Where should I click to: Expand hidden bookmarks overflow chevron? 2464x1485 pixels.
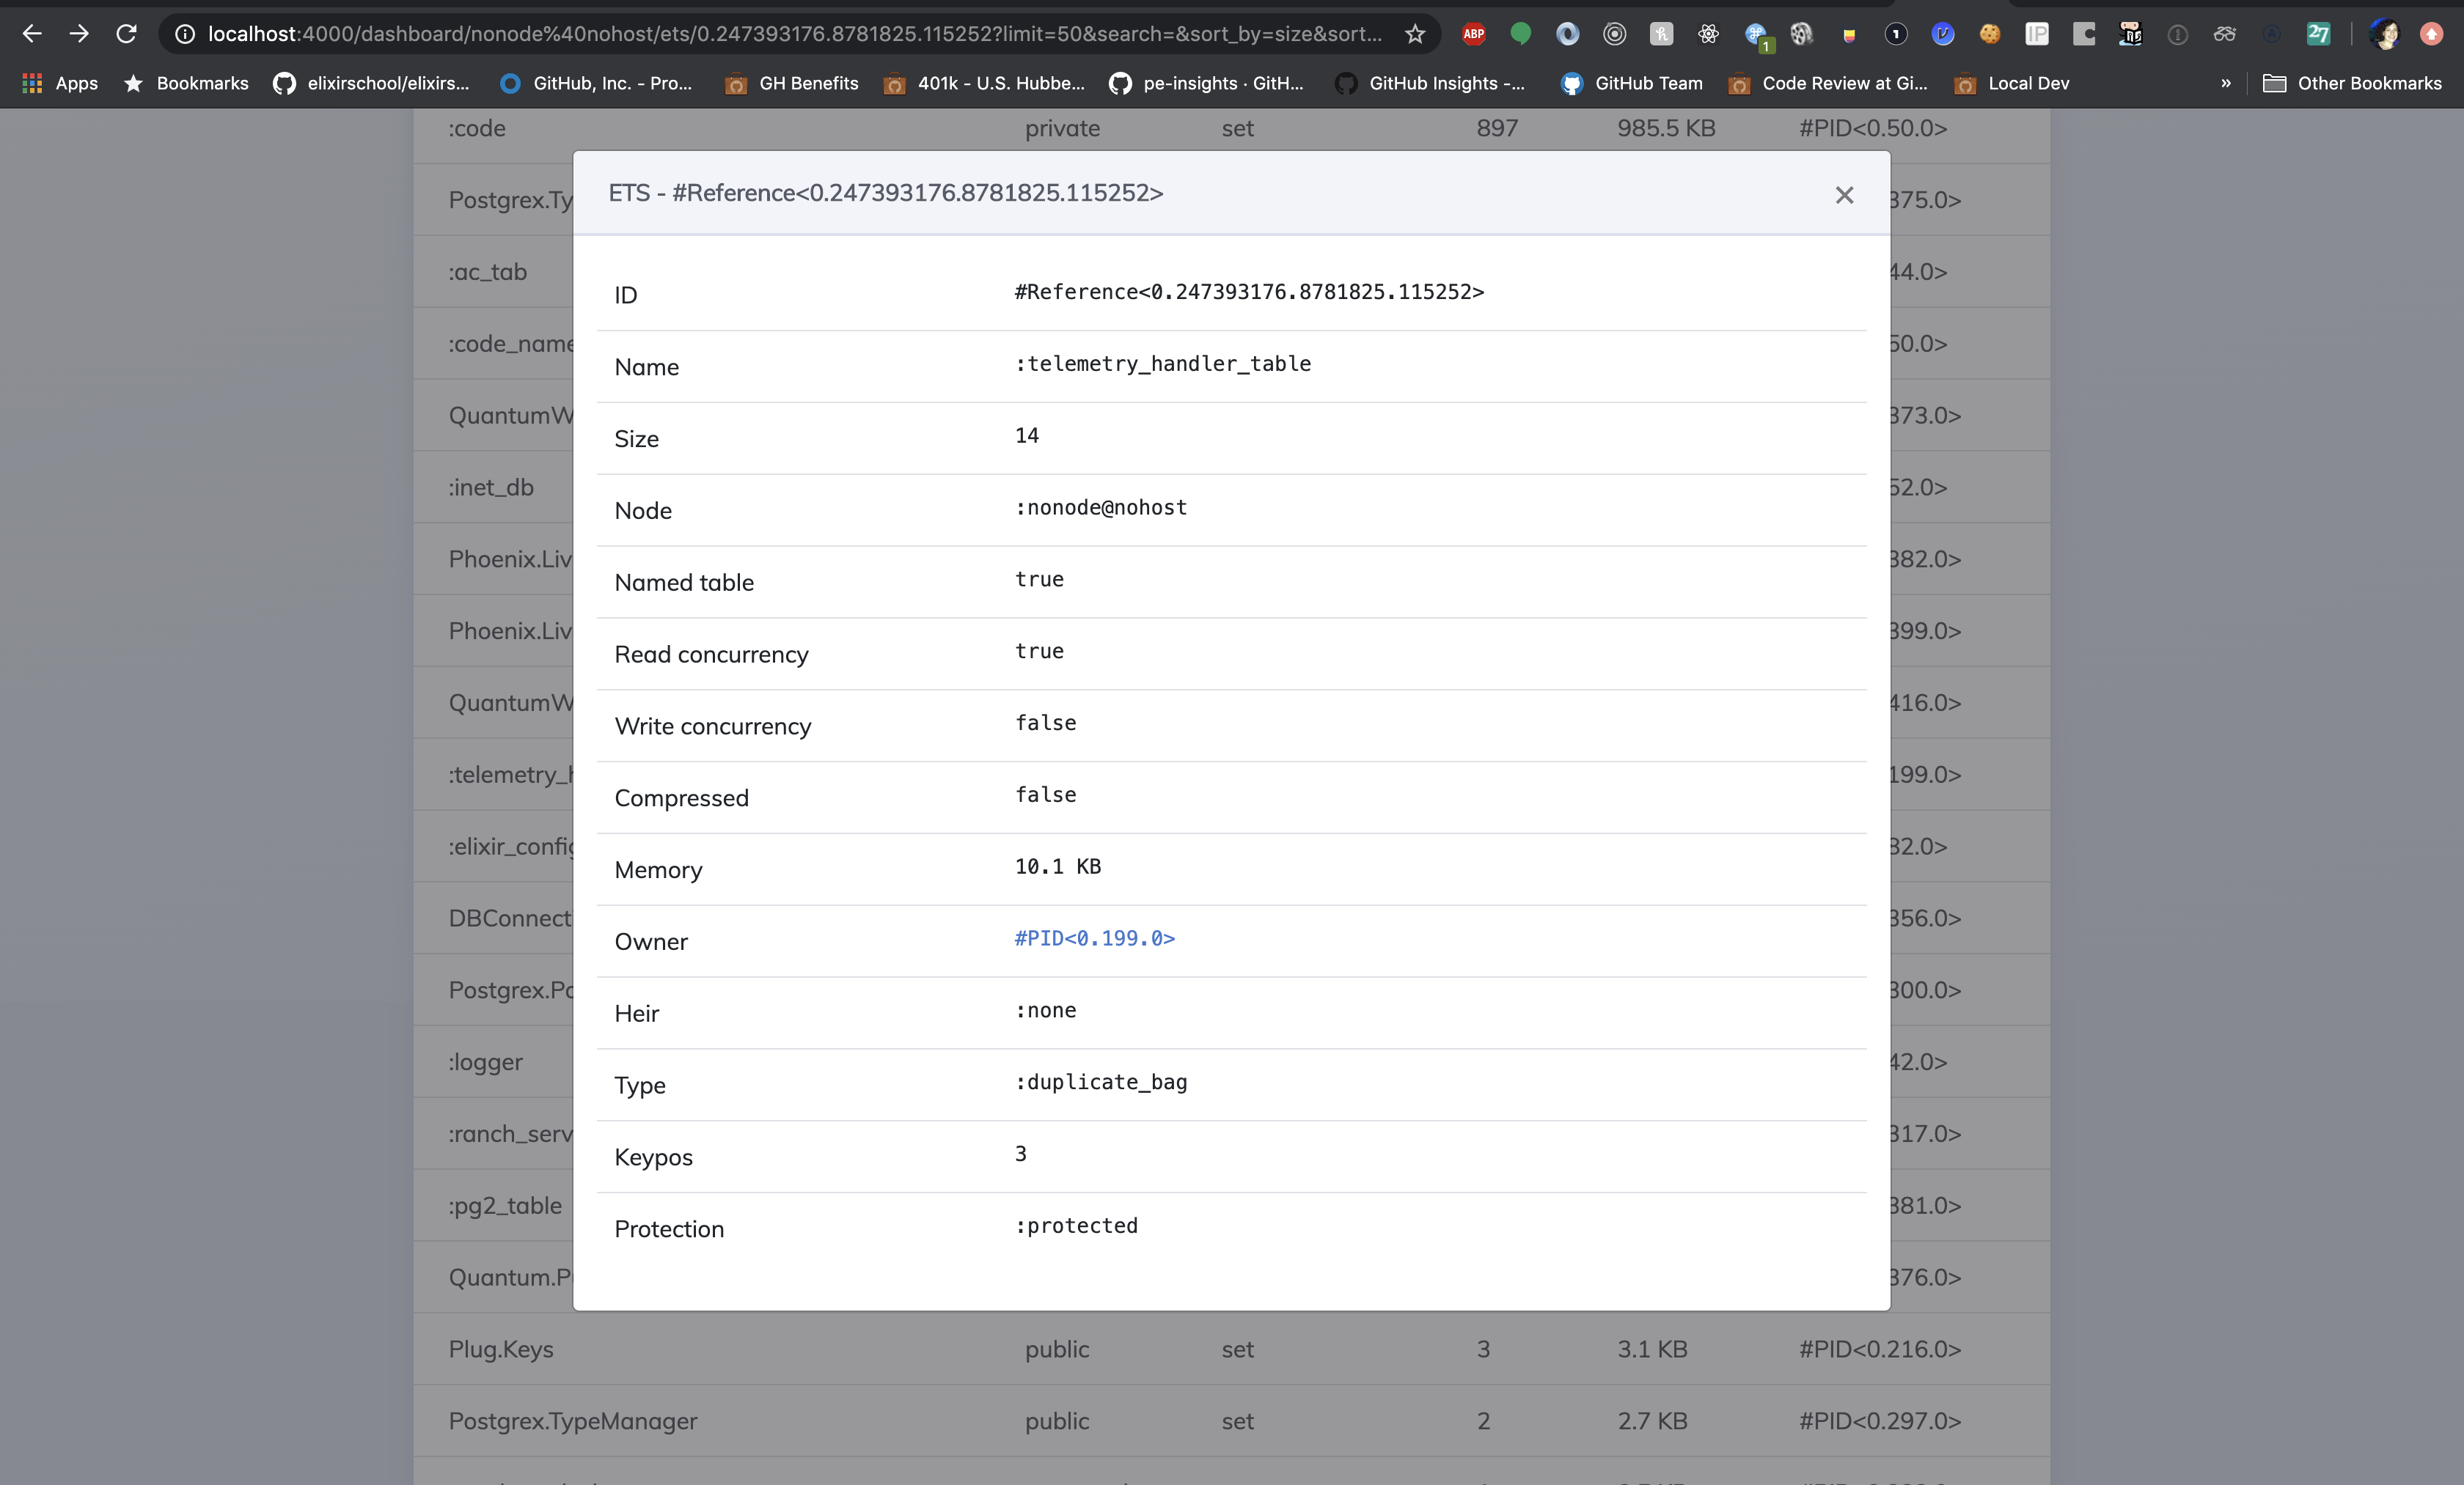pos(2225,83)
